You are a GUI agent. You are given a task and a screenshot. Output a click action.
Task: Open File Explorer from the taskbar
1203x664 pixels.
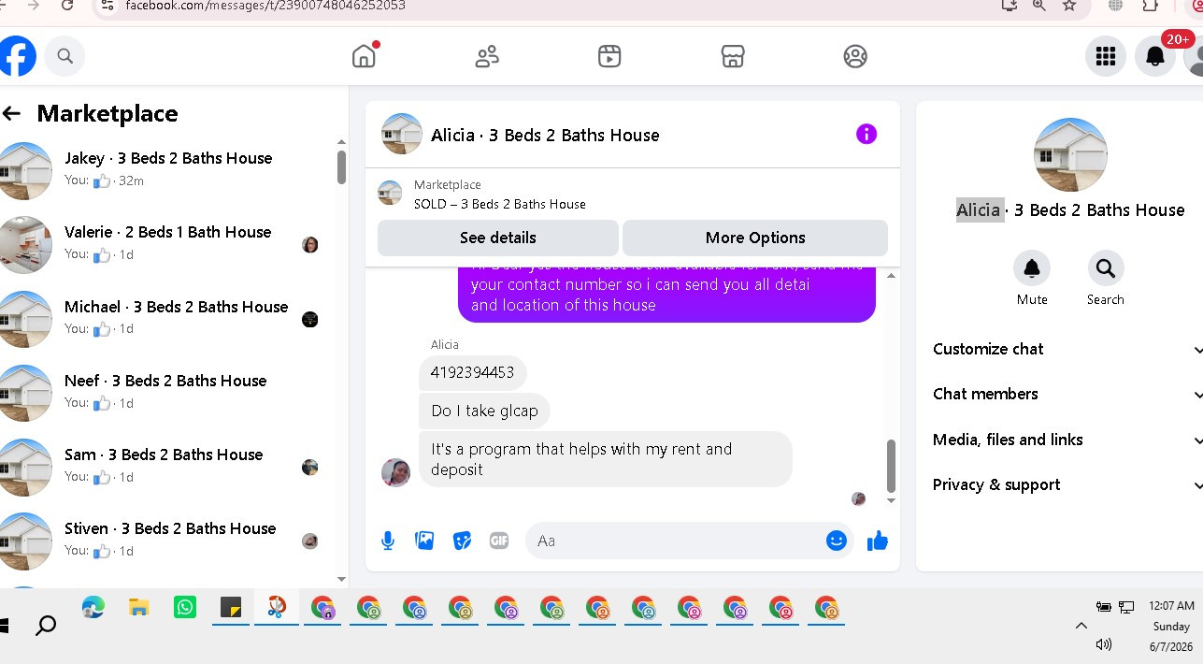click(138, 608)
